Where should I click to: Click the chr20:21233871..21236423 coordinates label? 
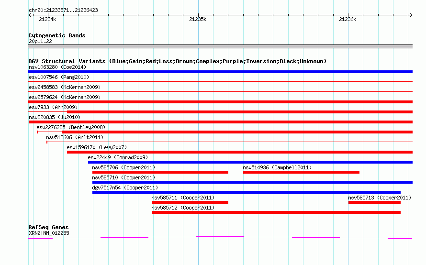pyautogui.click(x=63, y=10)
